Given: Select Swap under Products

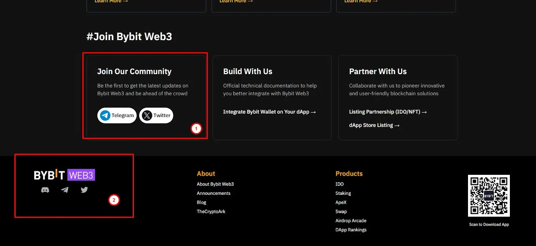Looking at the screenshot, I should [x=341, y=212].
